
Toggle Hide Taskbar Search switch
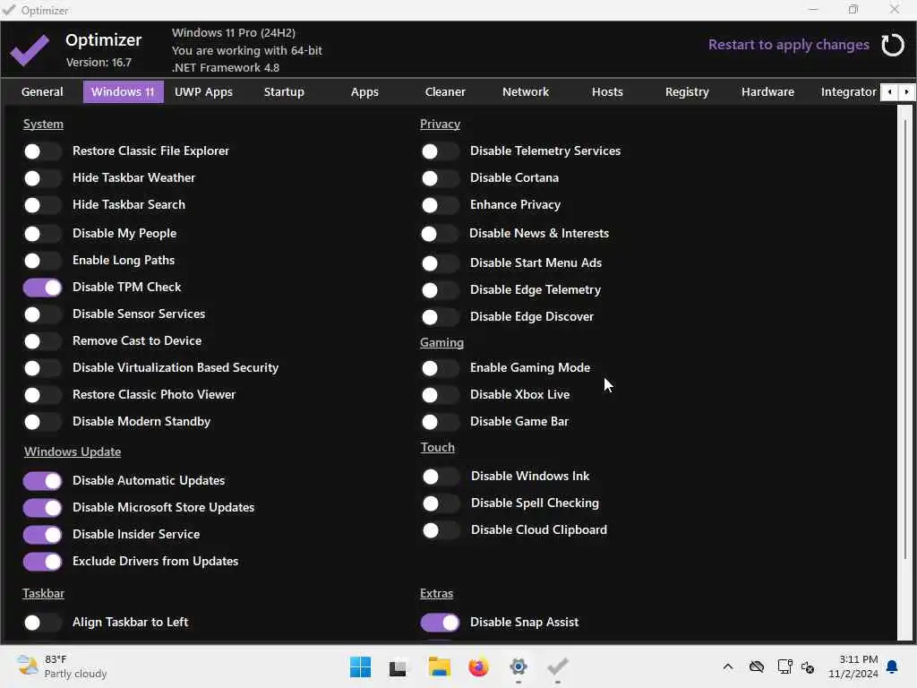42,205
